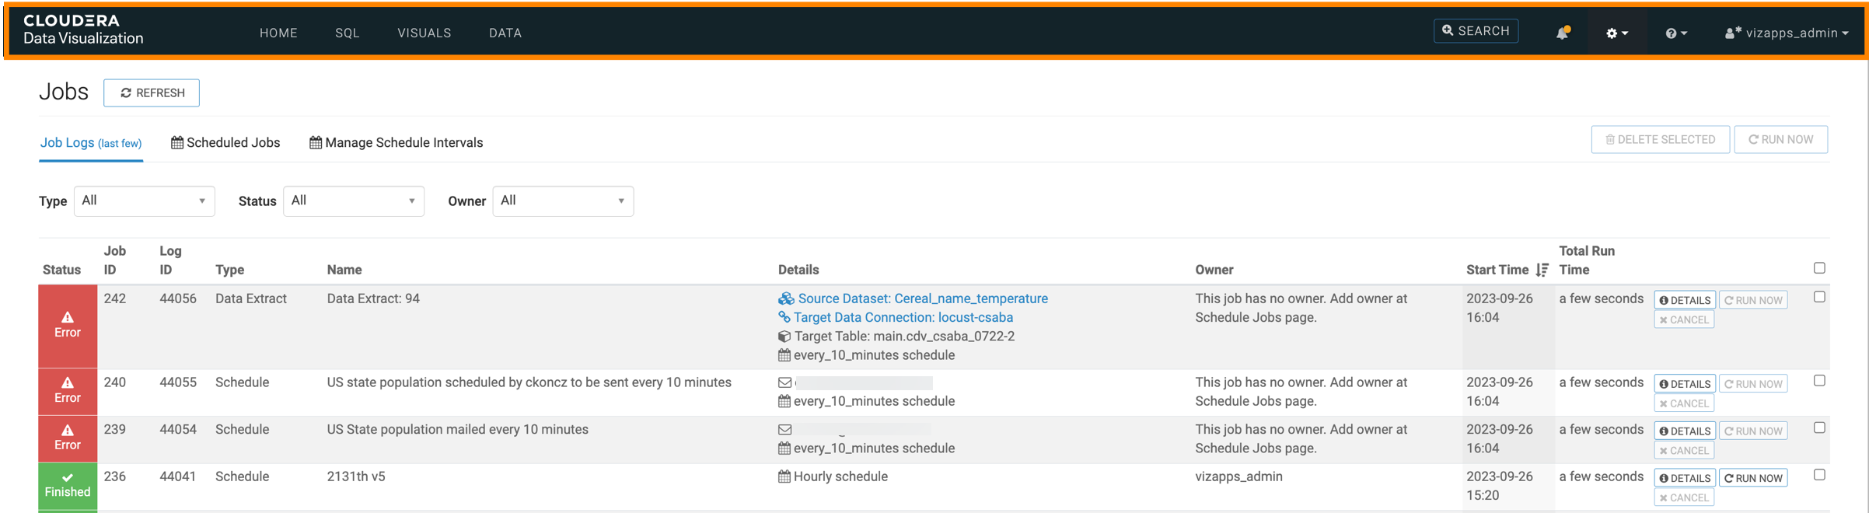Expand the Type filter dropdown

(x=144, y=201)
